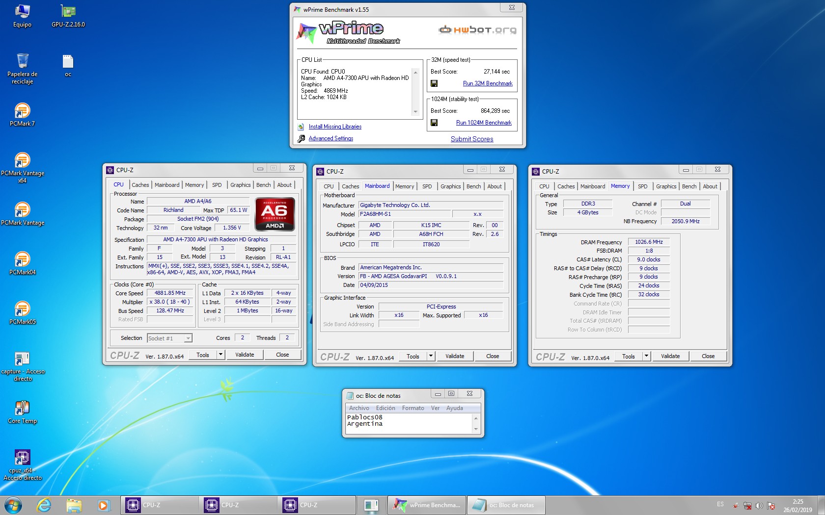The image size is (825, 515).
Task: Click Install Missing Libraries link
Action: (335, 127)
